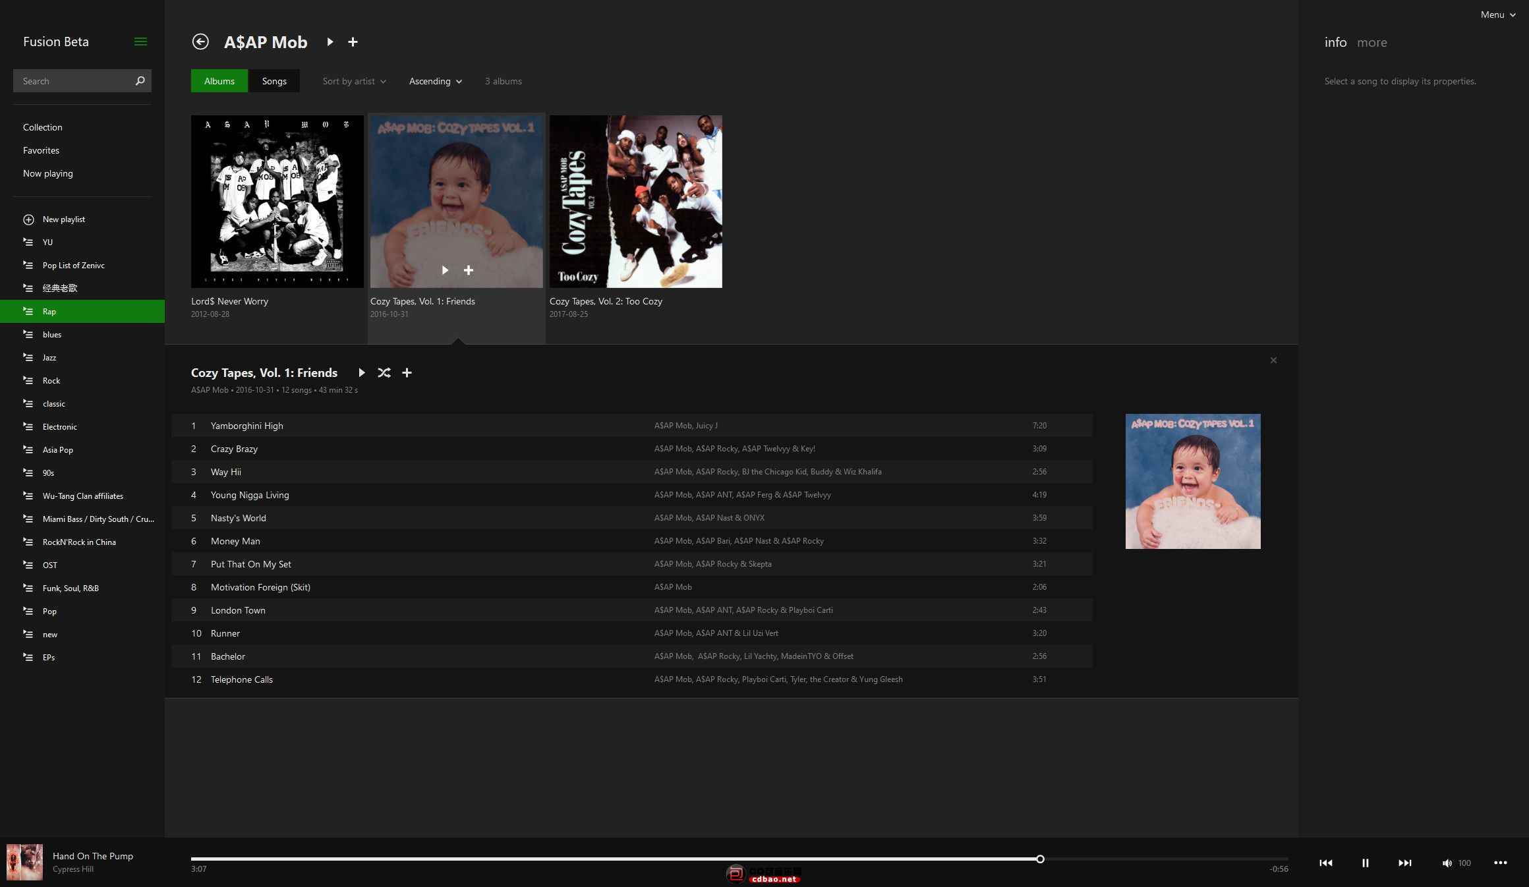Open the Pop List of Zenivc playlist
1529x887 pixels.
(82, 266)
